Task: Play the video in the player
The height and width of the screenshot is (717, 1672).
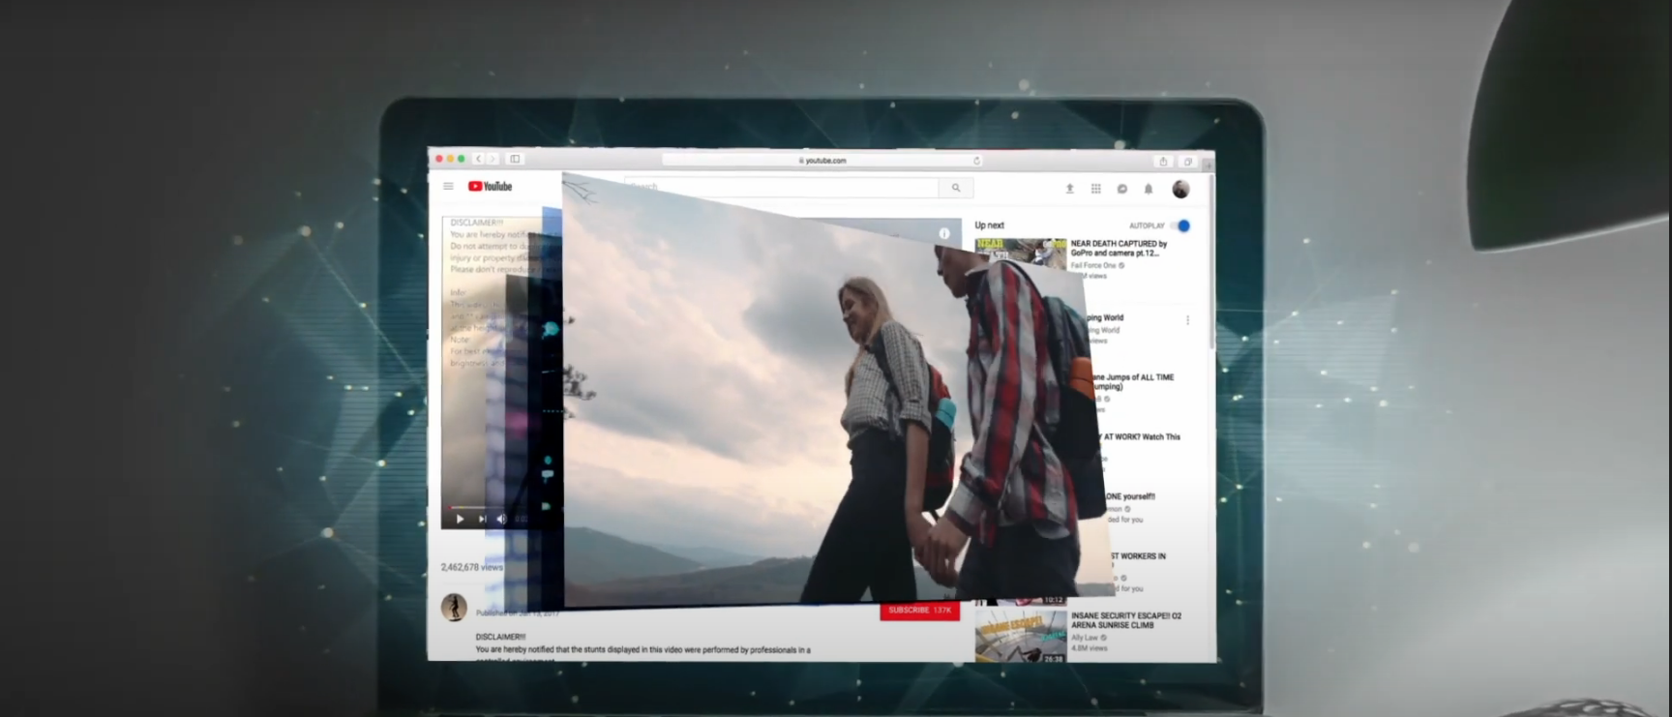Action: [460, 519]
